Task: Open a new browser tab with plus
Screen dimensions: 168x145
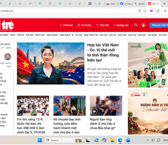Action: [x=164, y=4]
